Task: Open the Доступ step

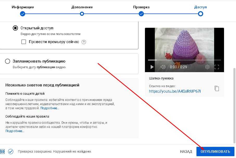Action: point(200,14)
